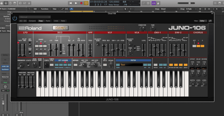Open the pointer tool menu

point(126,9)
